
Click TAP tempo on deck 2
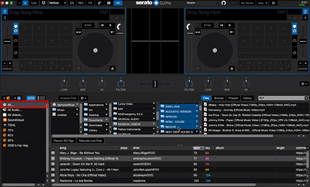[281, 12]
